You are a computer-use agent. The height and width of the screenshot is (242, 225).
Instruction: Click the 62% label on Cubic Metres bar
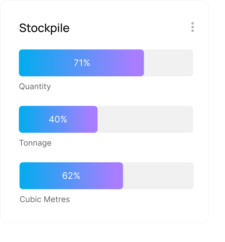pyautogui.click(x=71, y=176)
